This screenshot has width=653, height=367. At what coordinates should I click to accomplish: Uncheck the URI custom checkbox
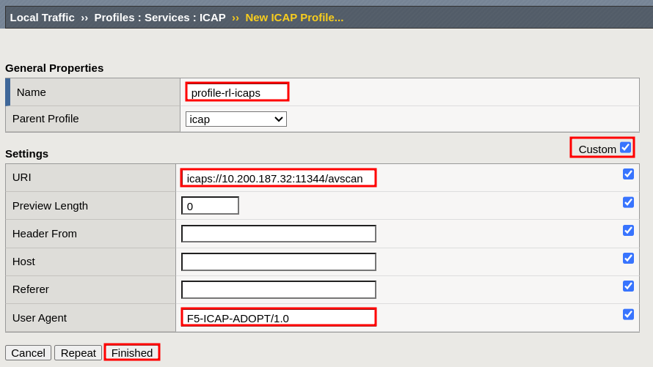tap(628, 174)
